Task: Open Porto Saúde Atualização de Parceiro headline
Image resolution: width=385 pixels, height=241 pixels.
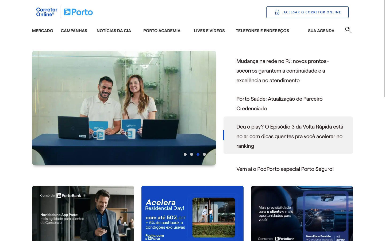Action: (x=279, y=104)
